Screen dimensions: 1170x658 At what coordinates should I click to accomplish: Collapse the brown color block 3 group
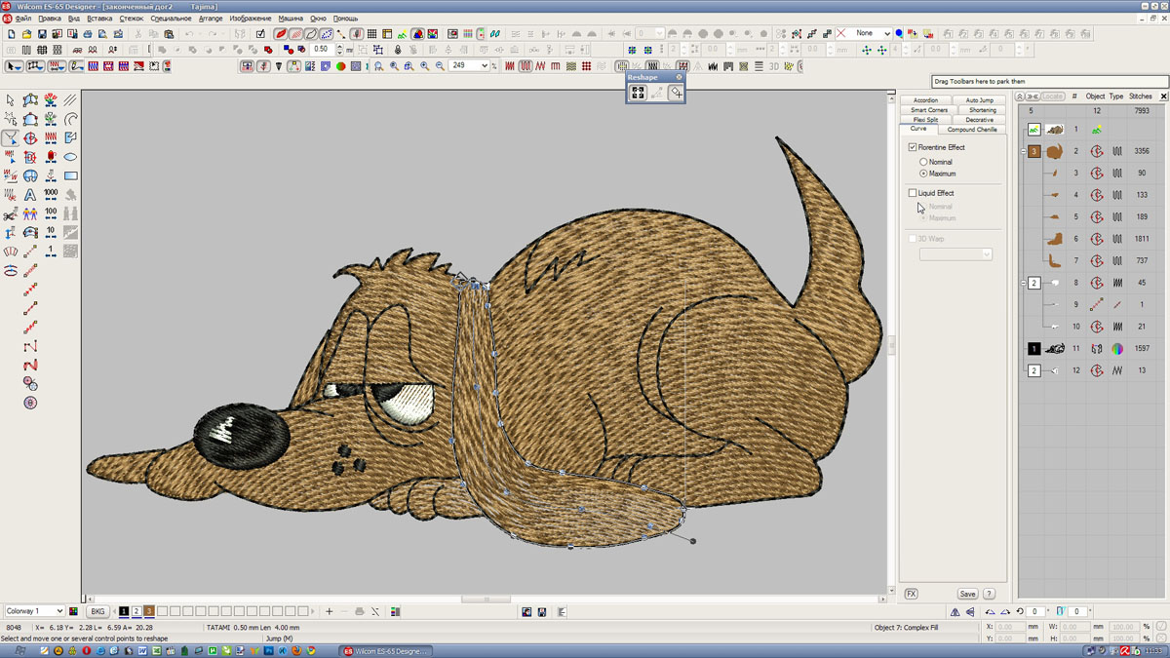[x=1024, y=152]
